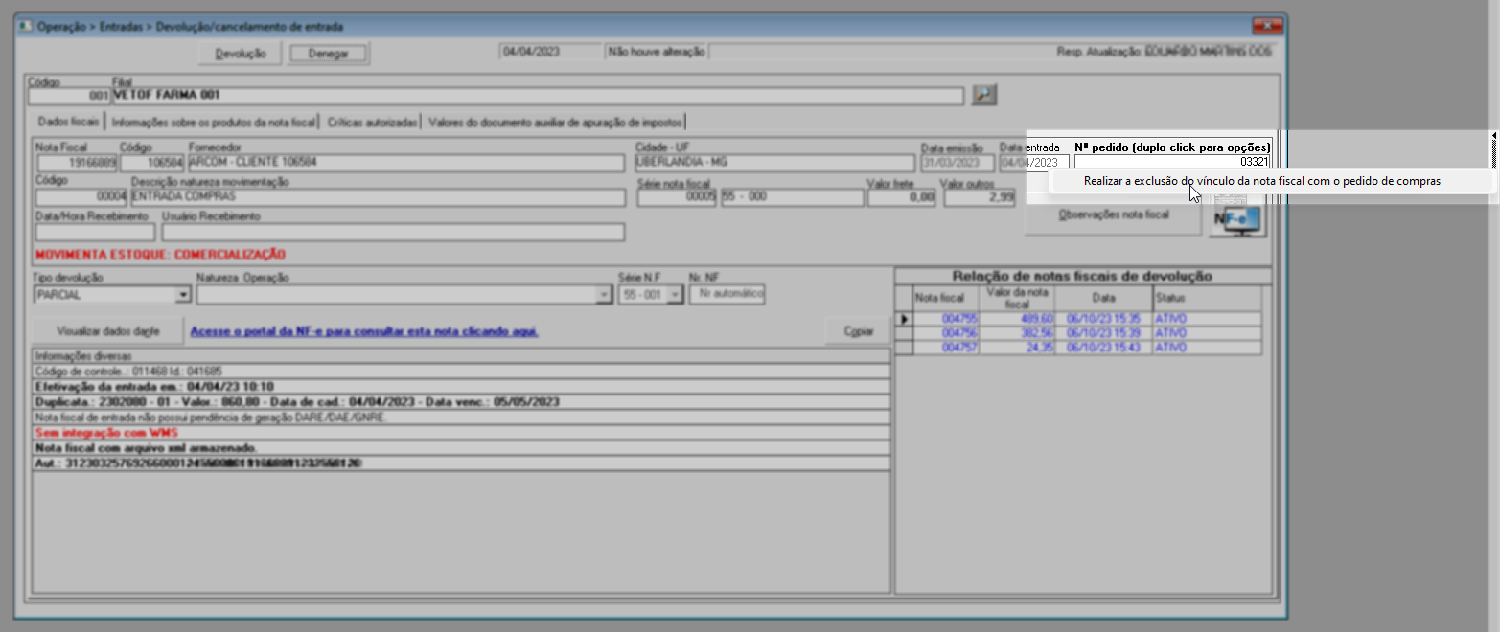The width and height of the screenshot is (1500, 632).
Task: Choose the exclusão do vínculo context menu option
Action: click(x=1261, y=181)
